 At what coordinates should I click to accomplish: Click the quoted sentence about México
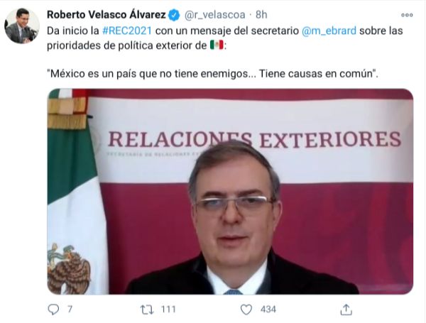click(212, 74)
